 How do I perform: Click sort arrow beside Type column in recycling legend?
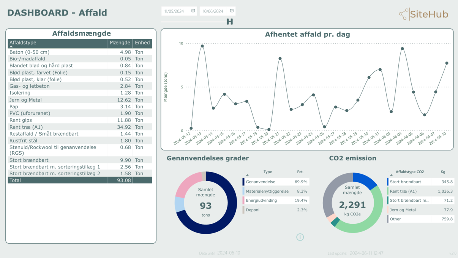click(247, 175)
